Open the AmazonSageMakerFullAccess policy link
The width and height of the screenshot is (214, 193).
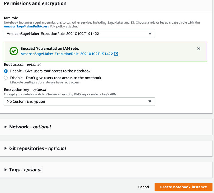click(x=26, y=26)
